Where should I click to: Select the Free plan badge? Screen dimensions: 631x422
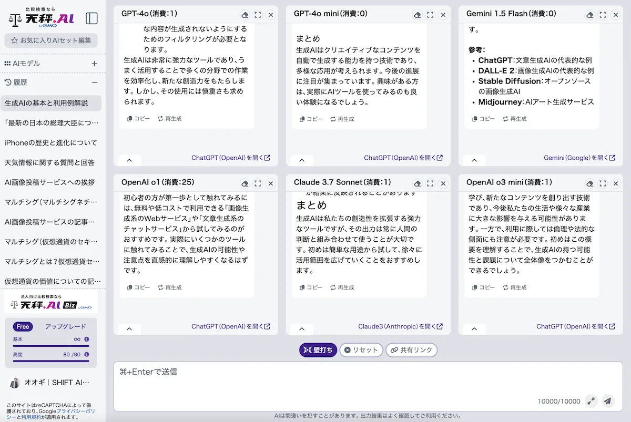[x=23, y=326]
